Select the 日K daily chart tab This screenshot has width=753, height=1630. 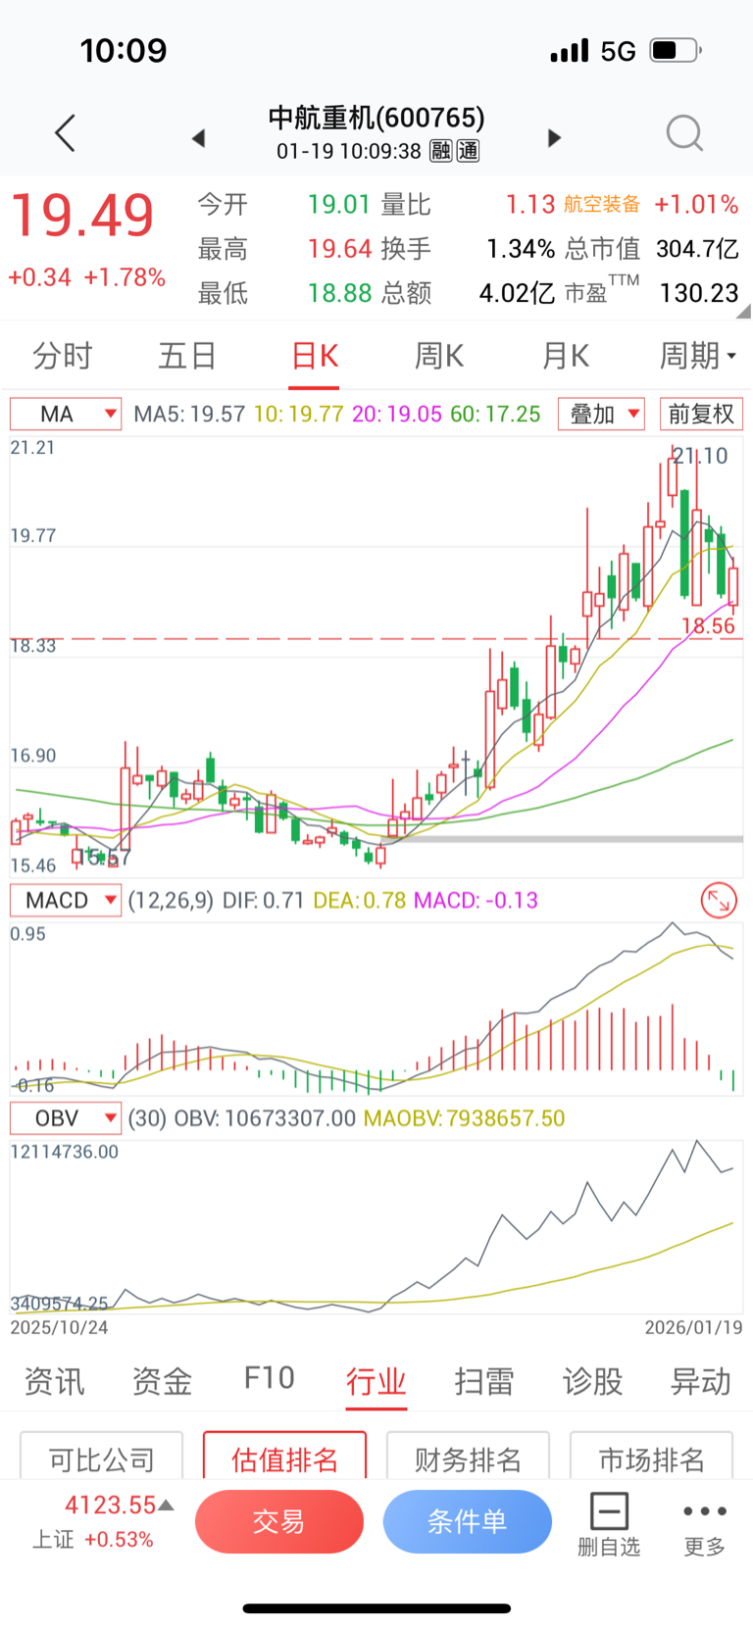click(x=315, y=356)
